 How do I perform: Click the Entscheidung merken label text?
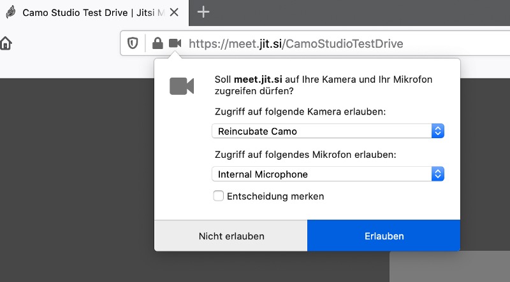click(275, 196)
